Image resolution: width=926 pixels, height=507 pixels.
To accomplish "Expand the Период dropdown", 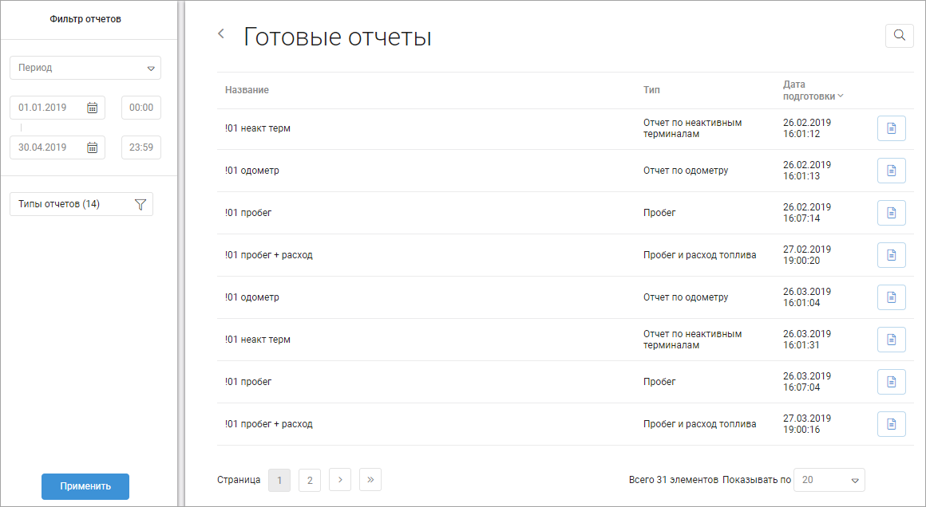I will 85,68.
